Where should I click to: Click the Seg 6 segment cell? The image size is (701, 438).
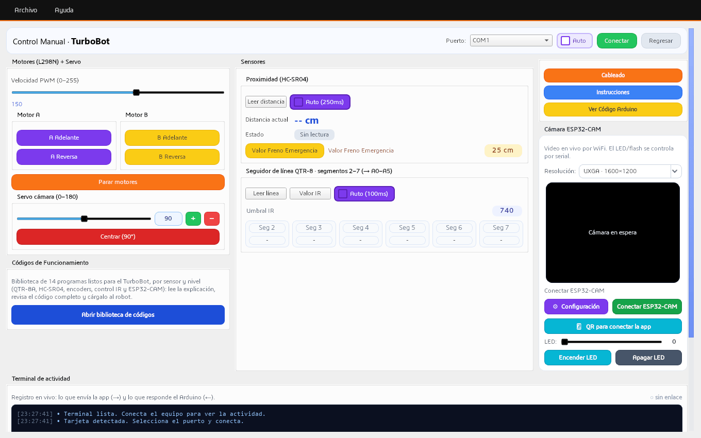[x=454, y=234]
